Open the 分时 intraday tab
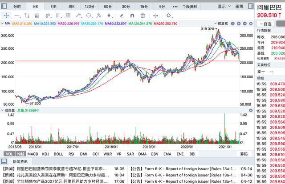 (17, 7)
